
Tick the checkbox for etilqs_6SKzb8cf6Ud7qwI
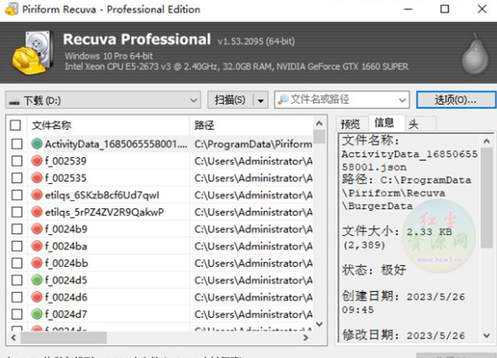tap(17, 195)
